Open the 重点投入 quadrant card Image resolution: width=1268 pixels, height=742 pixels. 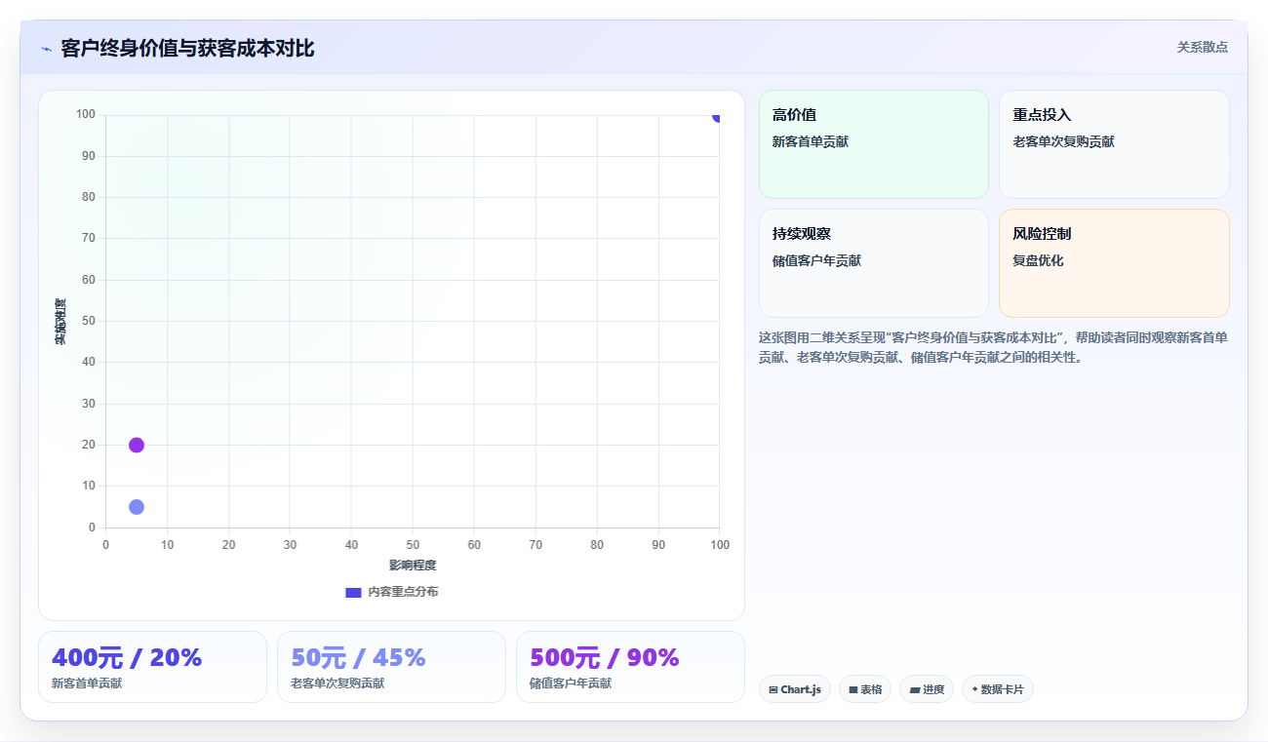click(1114, 144)
